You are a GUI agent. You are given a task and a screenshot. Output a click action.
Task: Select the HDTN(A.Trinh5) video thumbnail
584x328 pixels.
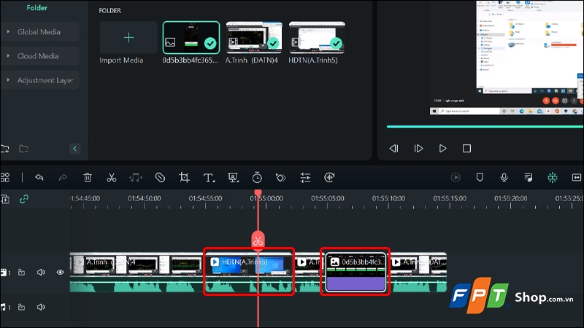pyautogui.click(x=317, y=38)
